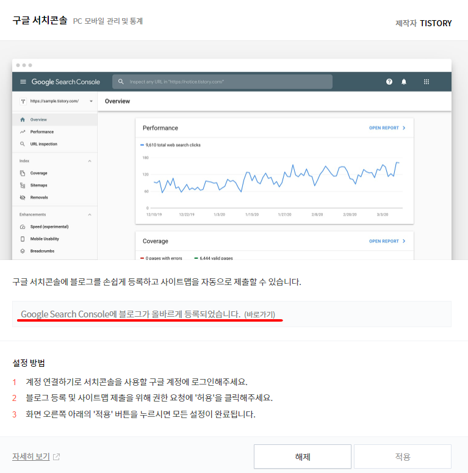
Task: Open the 자세히 보기 link
Action: coord(31,457)
